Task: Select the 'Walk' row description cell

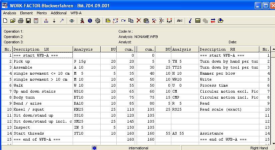Action: (43, 85)
